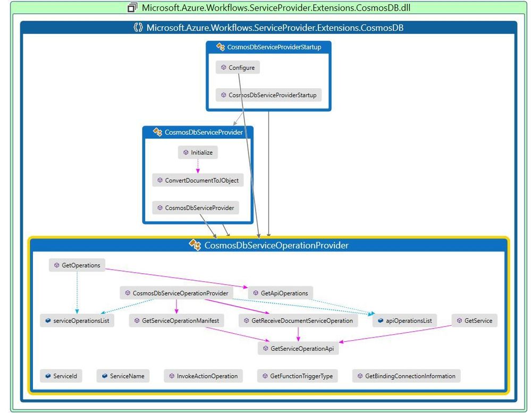Screen dimensions: 531x413
Task: Select the apiOperationsList field node
Action: [404, 320]
